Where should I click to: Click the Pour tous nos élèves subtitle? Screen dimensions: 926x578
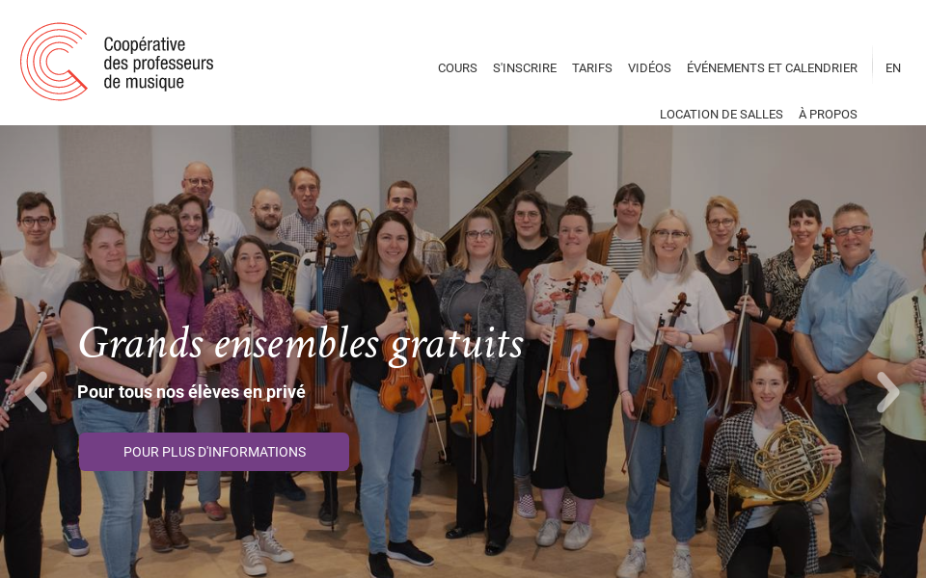[x=191, y=392]
